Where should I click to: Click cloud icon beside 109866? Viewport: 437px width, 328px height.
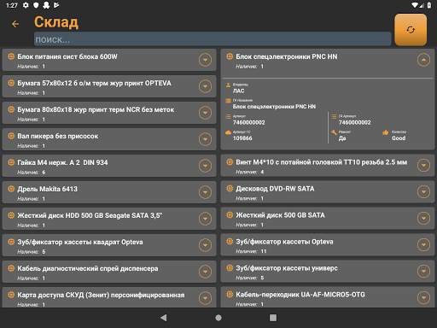[228, 132]
